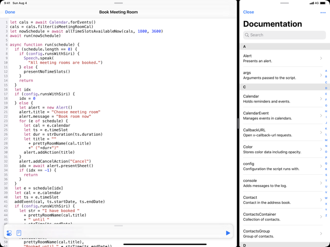Tap Done to finish editing script
330x247 pixels.
(x=10, y=12)
